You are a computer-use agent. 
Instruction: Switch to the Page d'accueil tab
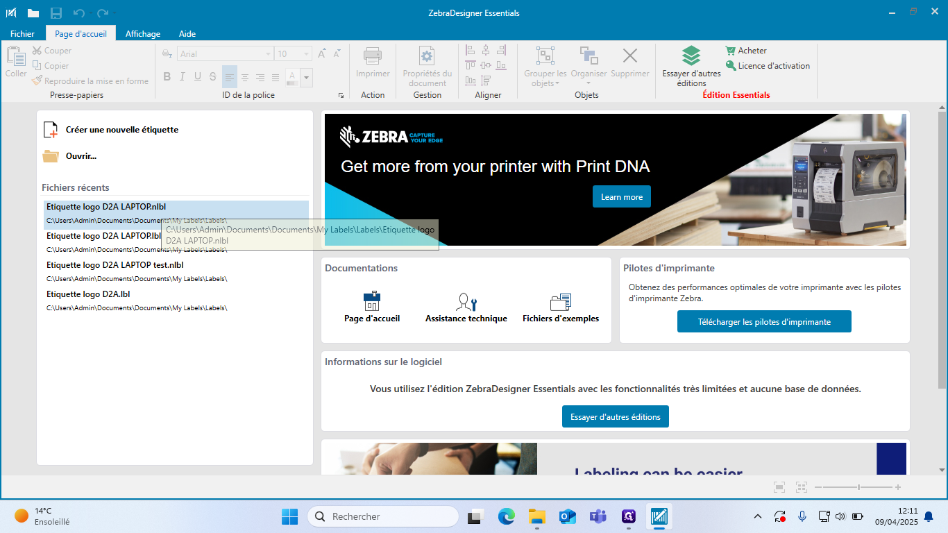click(81, 33)
